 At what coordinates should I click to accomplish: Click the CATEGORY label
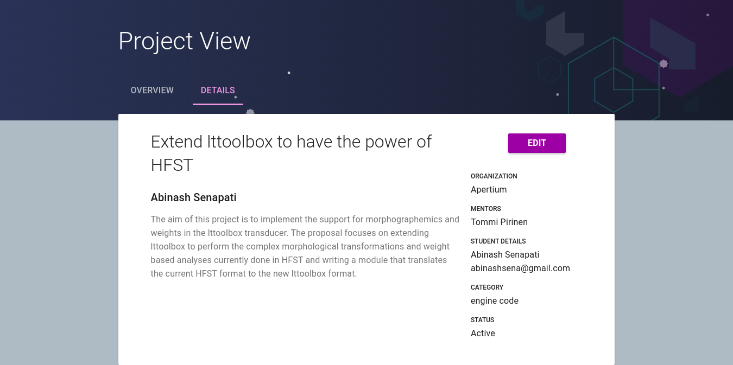(487, 287)
